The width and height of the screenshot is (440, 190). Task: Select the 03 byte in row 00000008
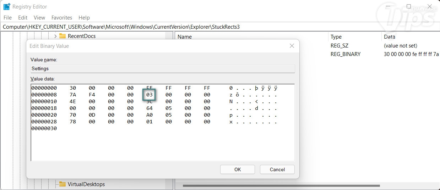tap(149, 95)
